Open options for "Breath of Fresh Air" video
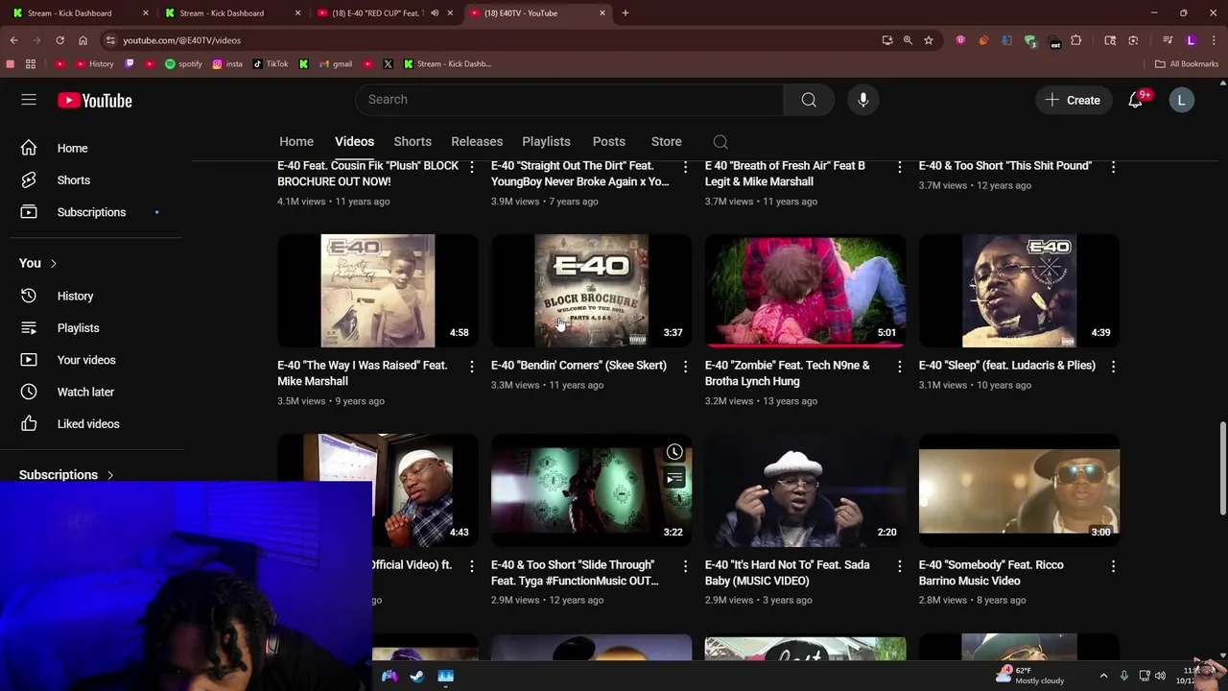1228x691 pixels. coord(899,167)
